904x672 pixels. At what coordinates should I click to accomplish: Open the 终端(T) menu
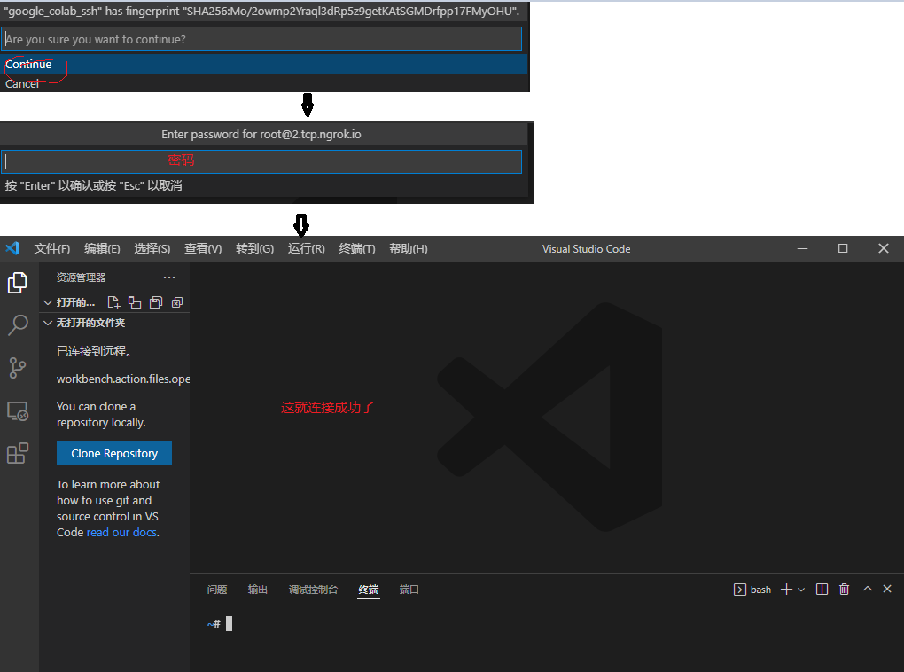click(357, 249)
